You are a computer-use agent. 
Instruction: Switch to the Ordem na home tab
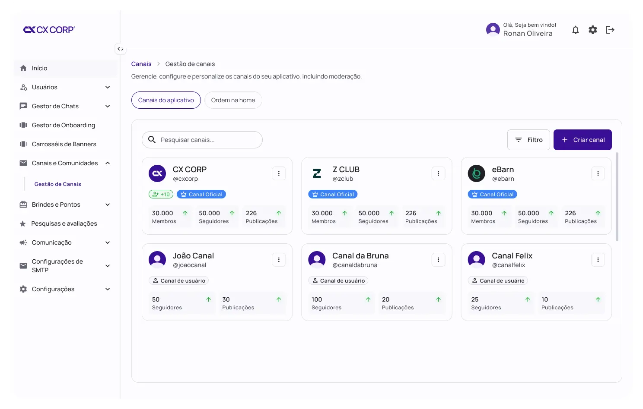point(233,100)
